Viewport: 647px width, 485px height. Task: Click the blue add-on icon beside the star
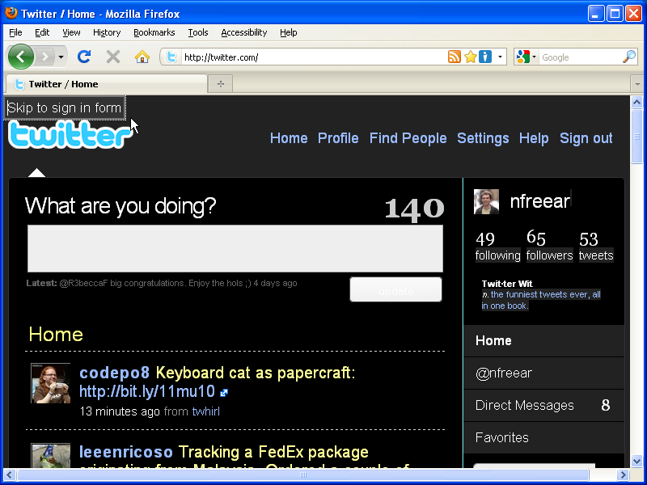(x=484, y=57)
